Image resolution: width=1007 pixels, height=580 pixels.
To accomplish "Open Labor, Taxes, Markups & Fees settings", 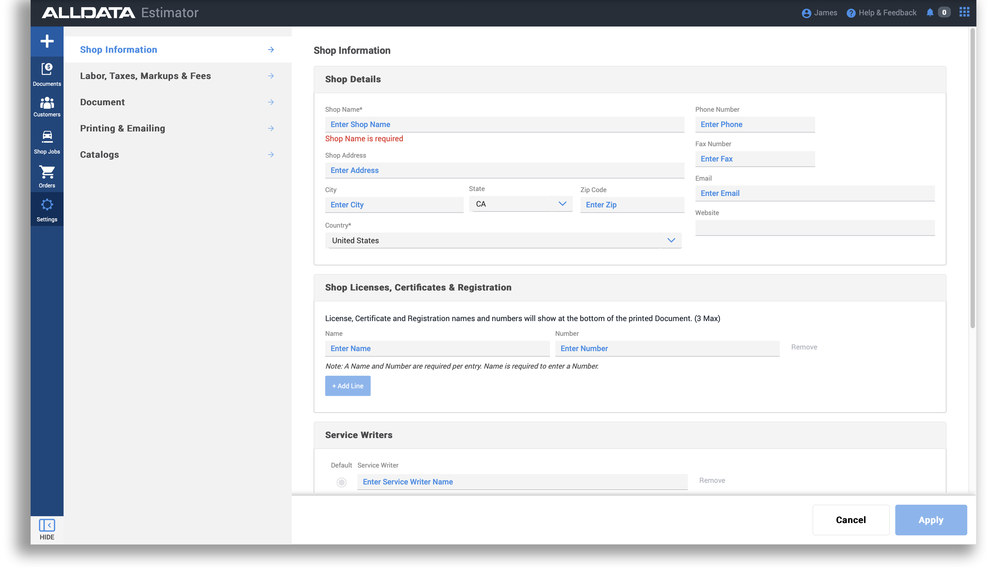I will 178,76.
